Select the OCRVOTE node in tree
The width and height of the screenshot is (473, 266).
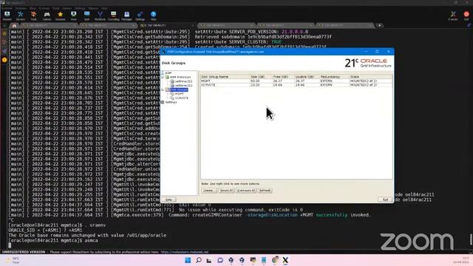[182, 98]
